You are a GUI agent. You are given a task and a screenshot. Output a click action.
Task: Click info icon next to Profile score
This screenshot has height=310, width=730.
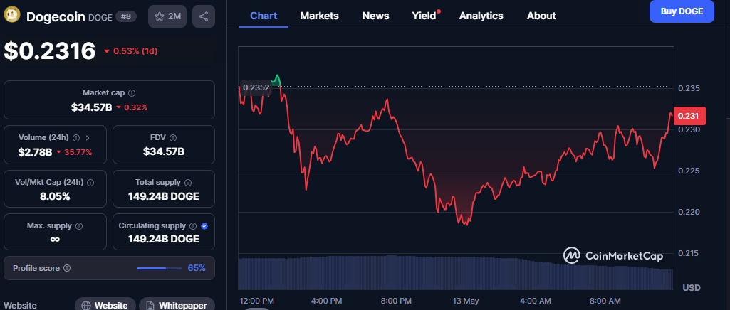(x=67, y=268)
